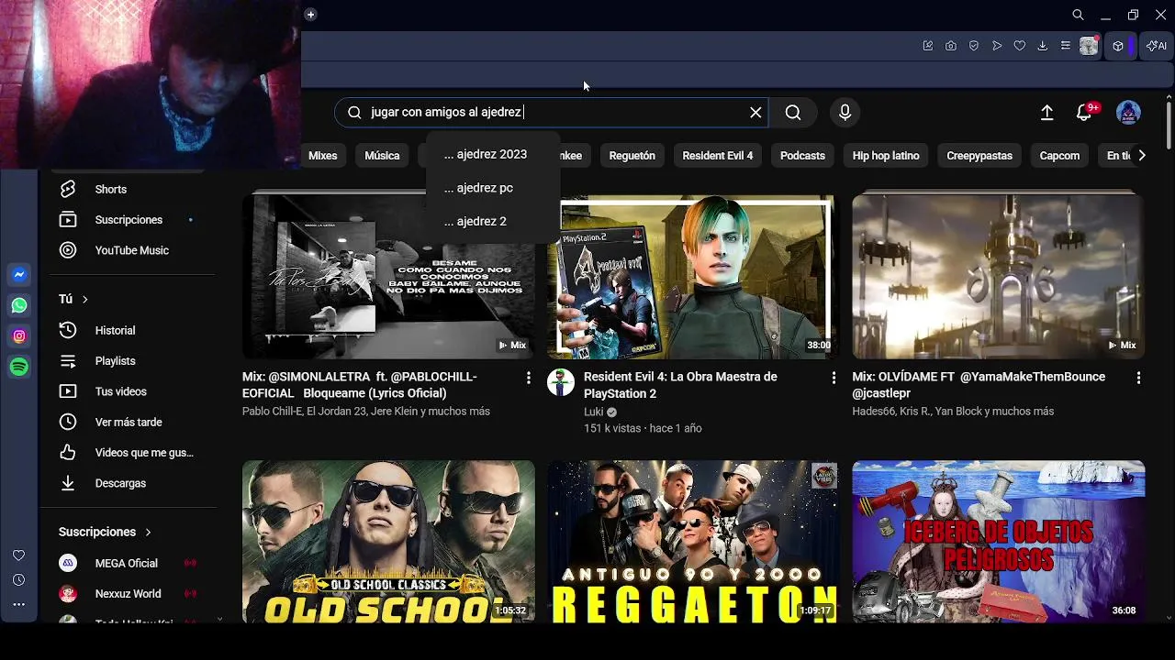Select the Mixes filter chip
This screenshot has height=660, width=1175.
click(x=323, y=156)
